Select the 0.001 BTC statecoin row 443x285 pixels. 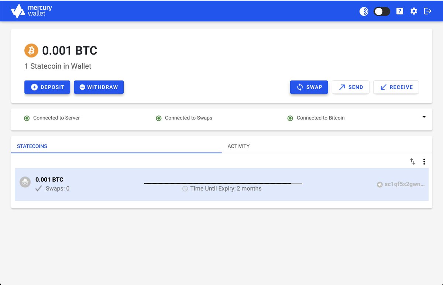(221, 184)
